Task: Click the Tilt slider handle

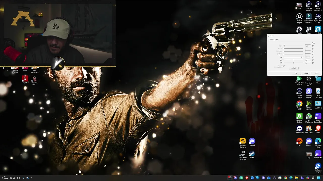Action: click(293, 60)
